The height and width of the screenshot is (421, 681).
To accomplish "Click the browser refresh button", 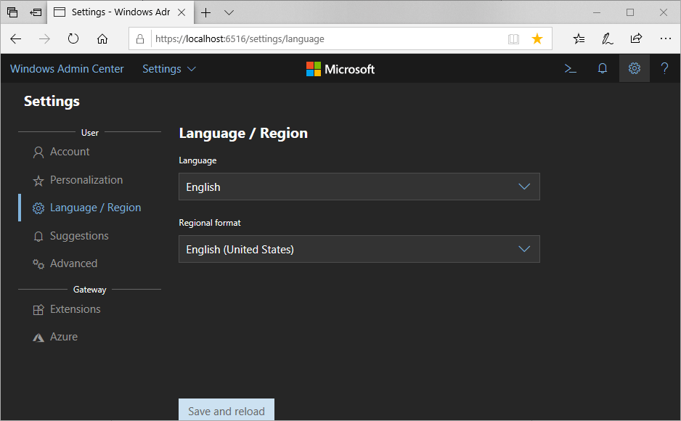I will point(73,39).
